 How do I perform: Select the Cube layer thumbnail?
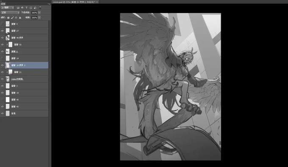8,79
